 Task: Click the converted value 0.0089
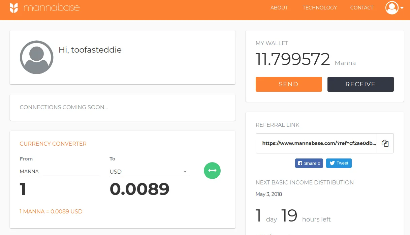139,189
